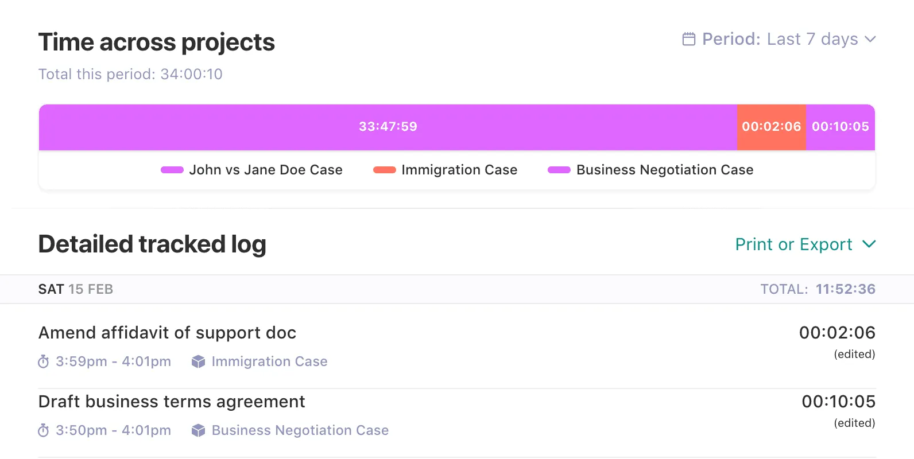Click the project cube icon next to Immigration Case
914x459 pixels.
click(x=198, y=361)
